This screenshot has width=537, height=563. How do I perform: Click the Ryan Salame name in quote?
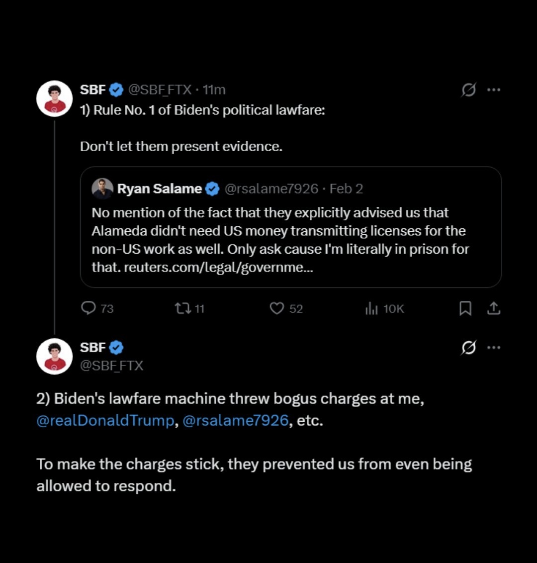[160, 189]
